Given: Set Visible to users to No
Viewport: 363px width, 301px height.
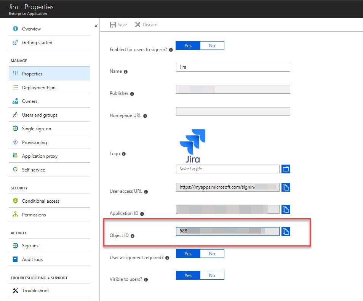Looking at the screenshot, I should (212, 275).
